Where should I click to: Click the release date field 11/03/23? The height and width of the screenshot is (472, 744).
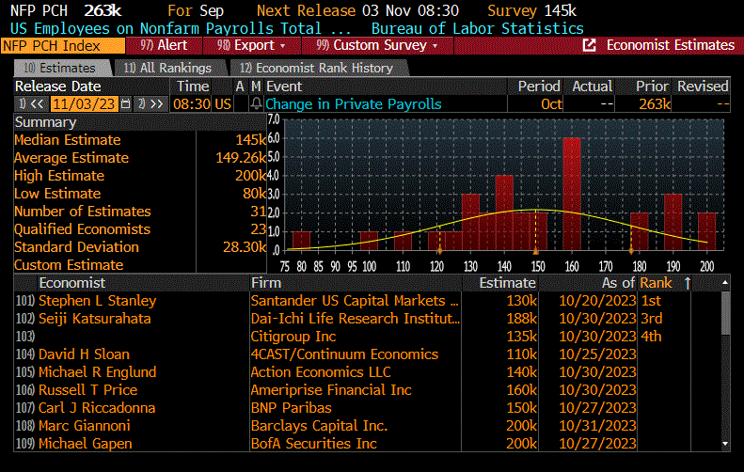pos(84,103)
